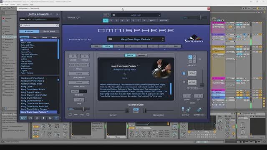This screenshot has width=267, height=150.
Task: Step to previous patch with up arrow icon
Action: click(x=43, y=118)
